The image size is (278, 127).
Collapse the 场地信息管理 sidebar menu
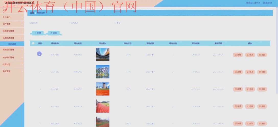coord(12,38)
